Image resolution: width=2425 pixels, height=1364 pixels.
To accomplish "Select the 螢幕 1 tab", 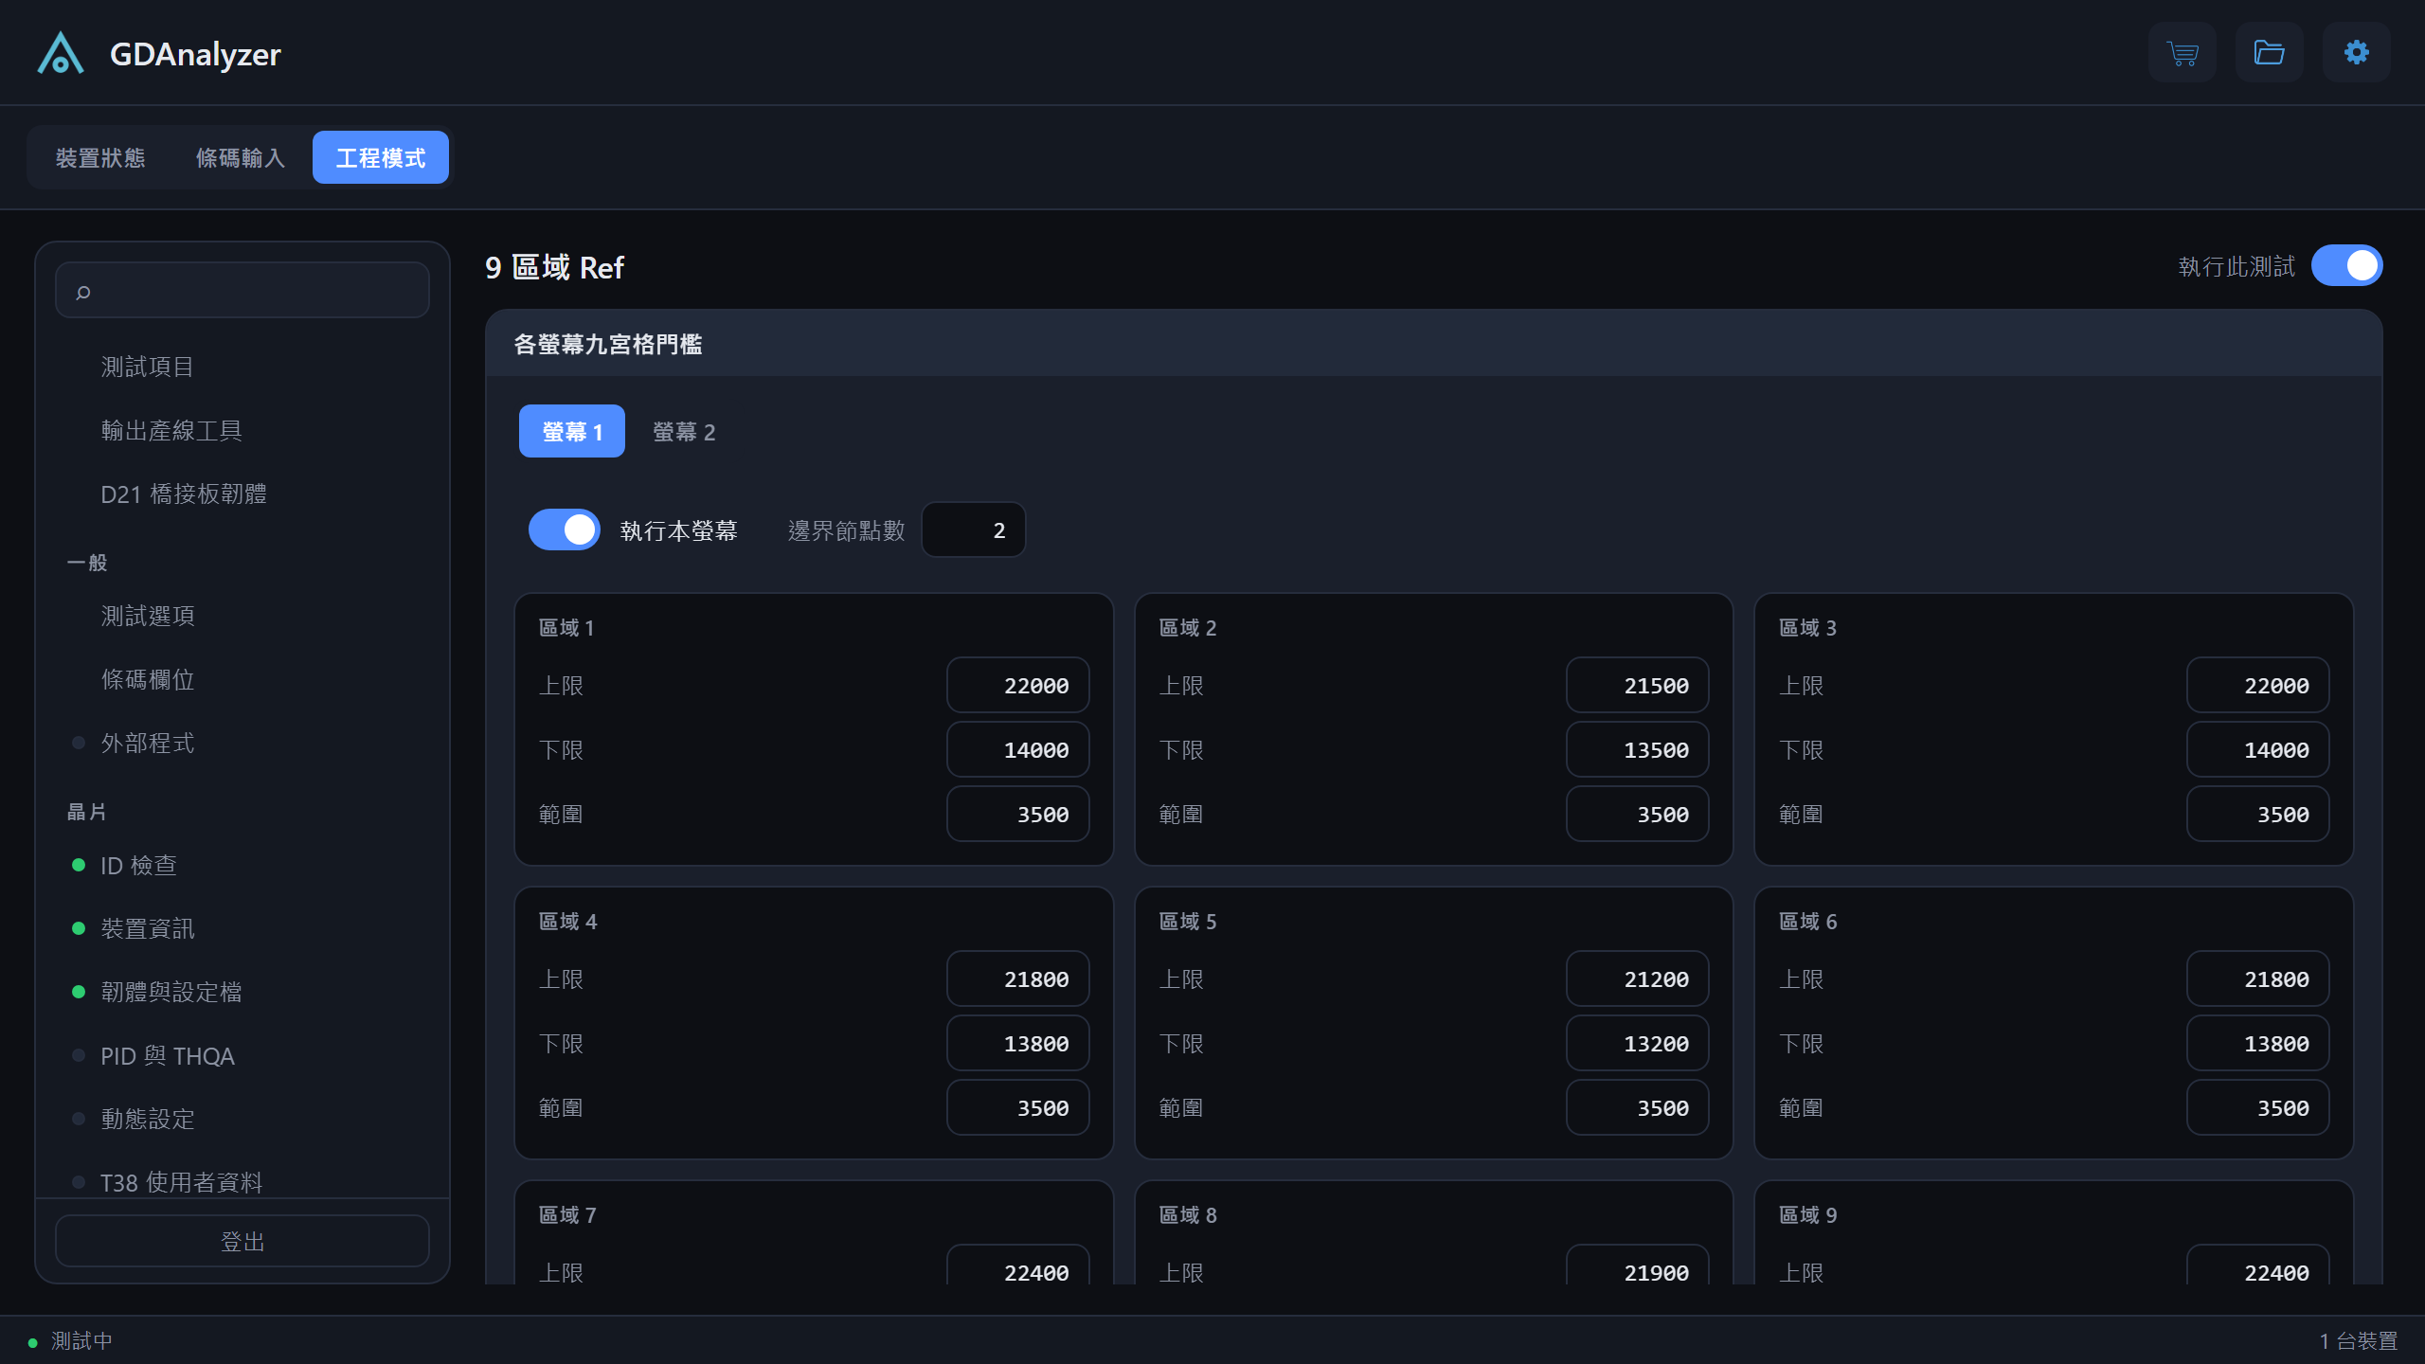I will click(572, 432).
